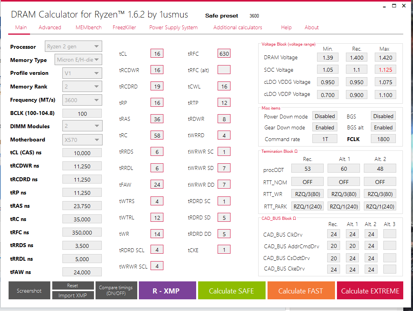Click the BCLK input field

click(x=82, y=113)
